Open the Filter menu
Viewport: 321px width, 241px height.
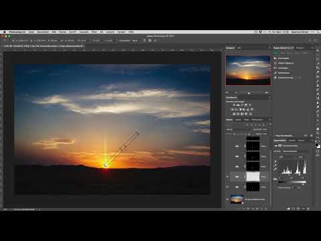(94, 32)
